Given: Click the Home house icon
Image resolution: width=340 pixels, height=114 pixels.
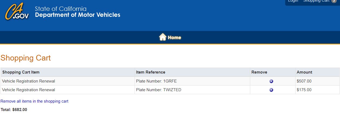Looking at the screenshot, I should click(163, 37).
